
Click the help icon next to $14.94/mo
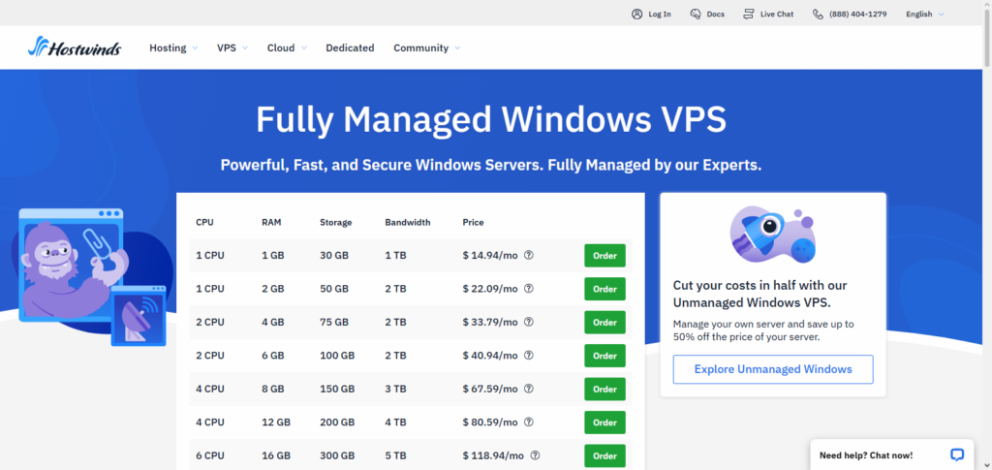coord(529,255)
